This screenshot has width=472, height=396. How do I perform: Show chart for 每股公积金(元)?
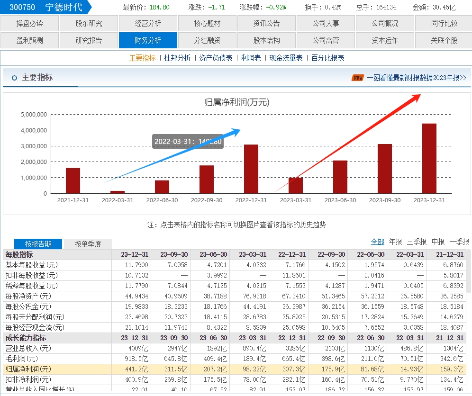[28, 306]
